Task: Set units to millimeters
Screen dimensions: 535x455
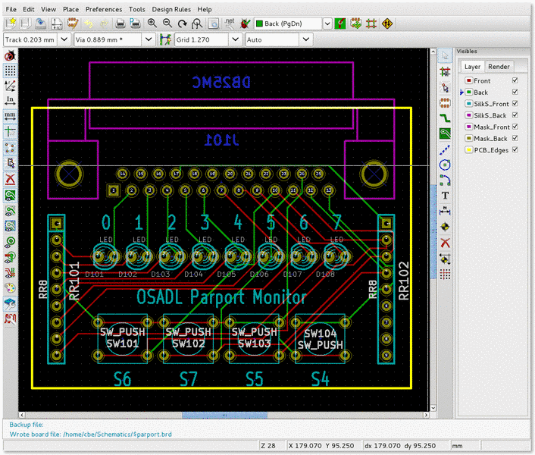Action: tap(11, 115)
